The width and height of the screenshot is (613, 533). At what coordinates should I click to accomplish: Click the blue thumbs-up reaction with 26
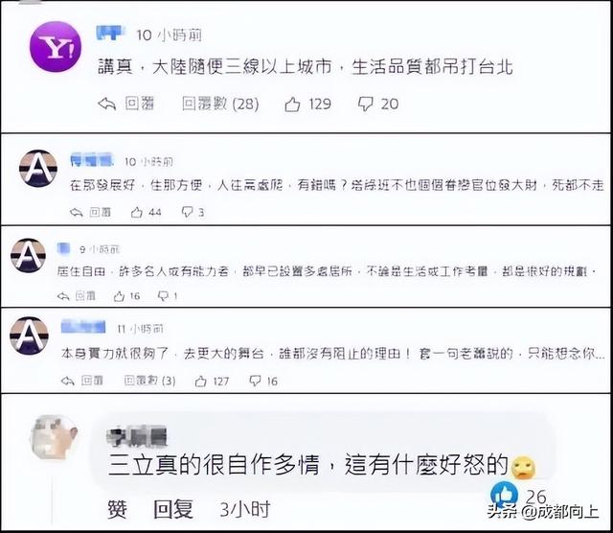[x=504, y=495]
